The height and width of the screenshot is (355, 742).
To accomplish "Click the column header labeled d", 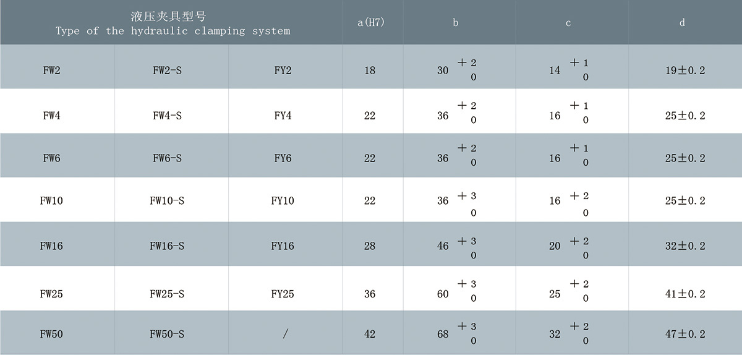I will pos(682,23).
